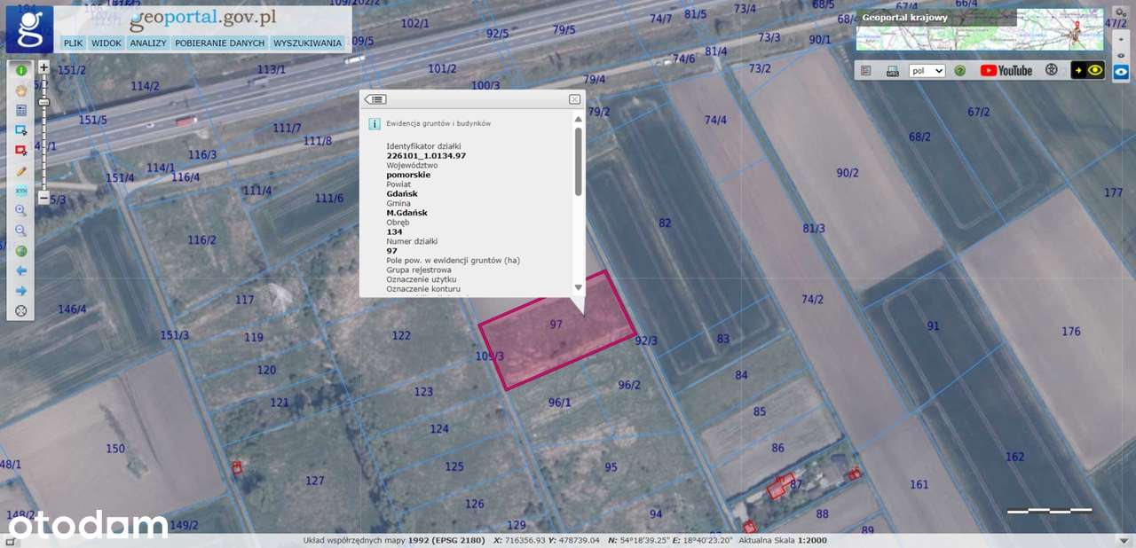Click parcel label 176

pyautogui.click(x=1071, y=332)
